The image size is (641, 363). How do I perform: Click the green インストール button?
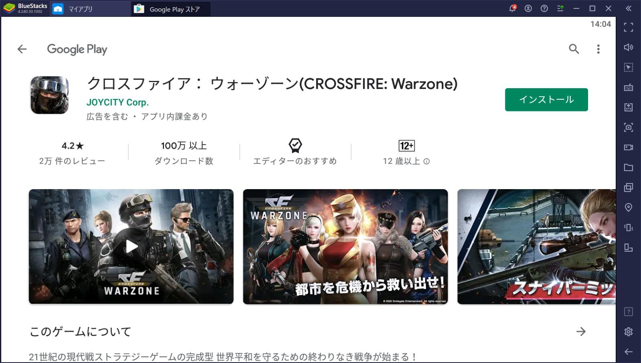(x=546, y=99)
